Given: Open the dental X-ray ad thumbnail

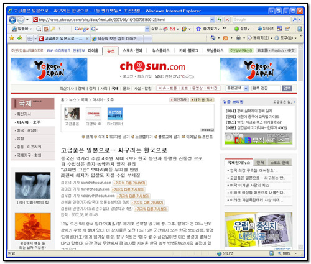Looking at the screenshot, I should 33,185.
